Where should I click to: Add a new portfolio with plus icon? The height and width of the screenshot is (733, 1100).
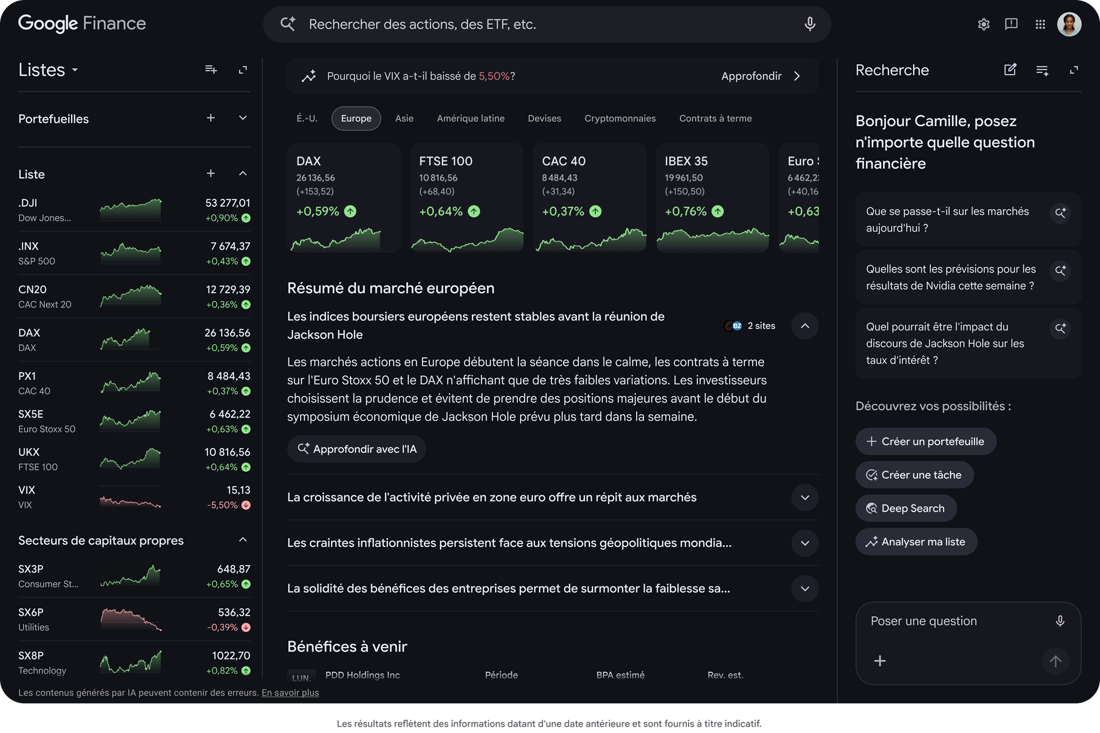[211, 118]
